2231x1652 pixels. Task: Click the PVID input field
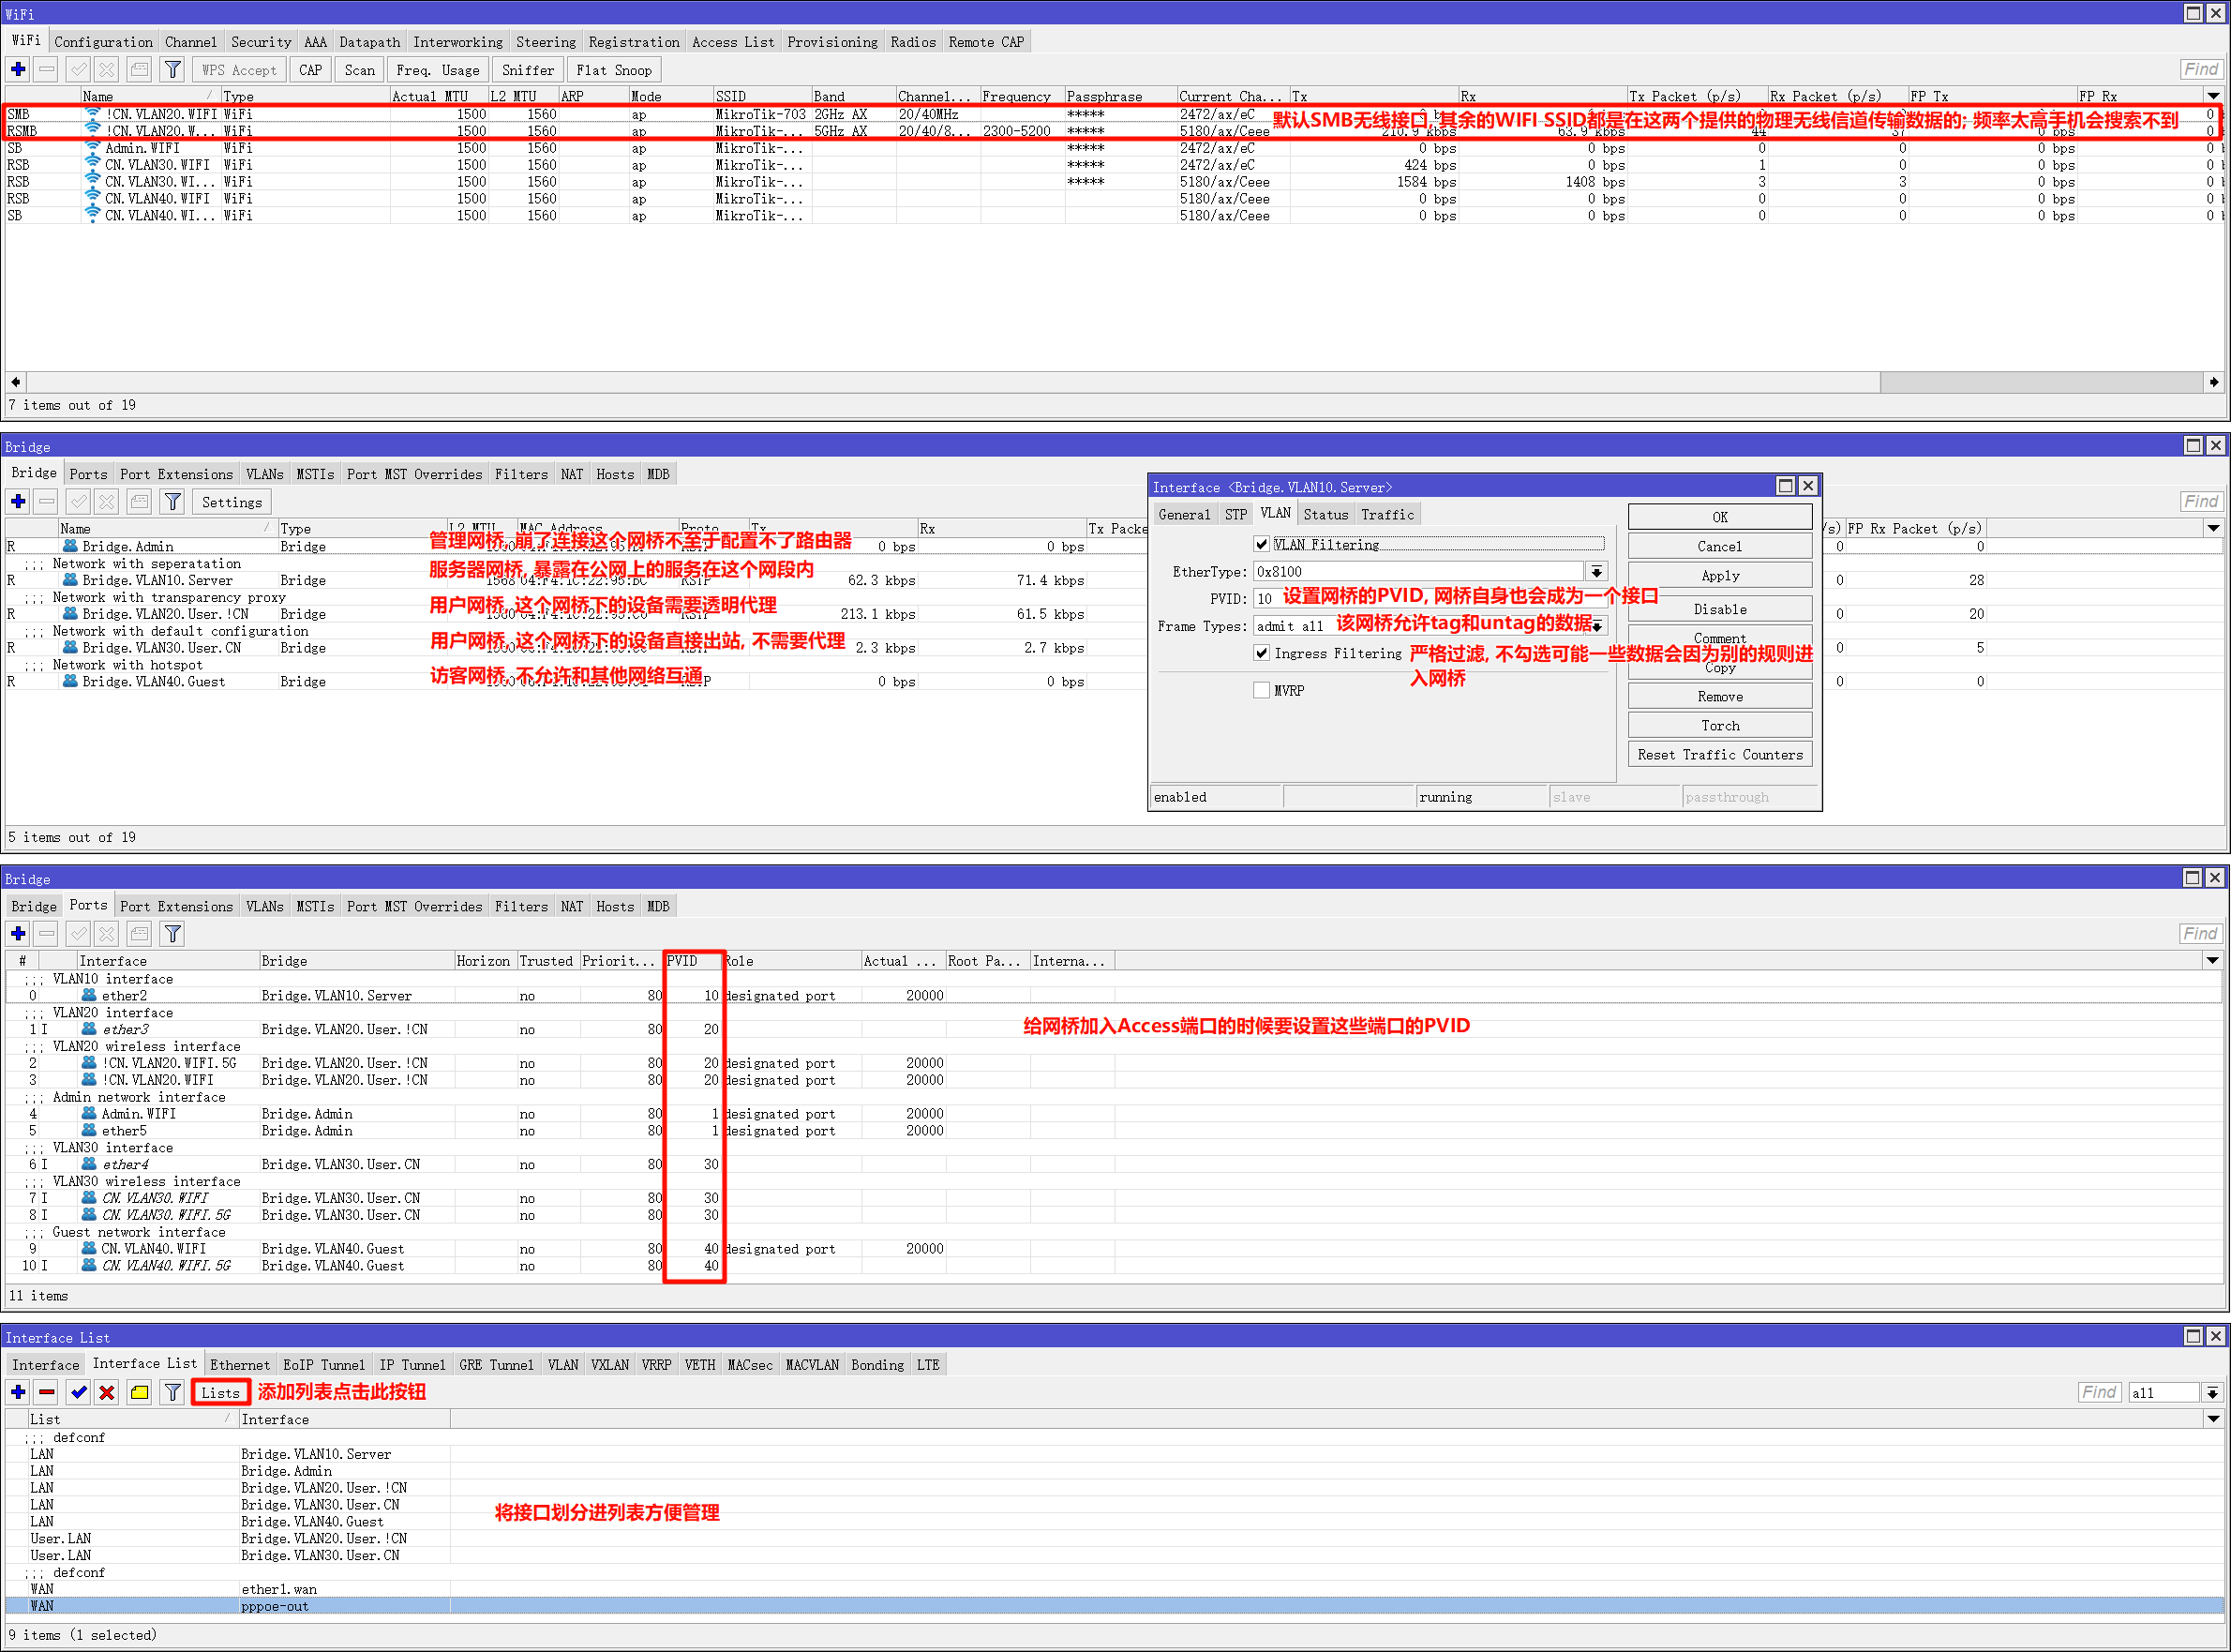1265,598
